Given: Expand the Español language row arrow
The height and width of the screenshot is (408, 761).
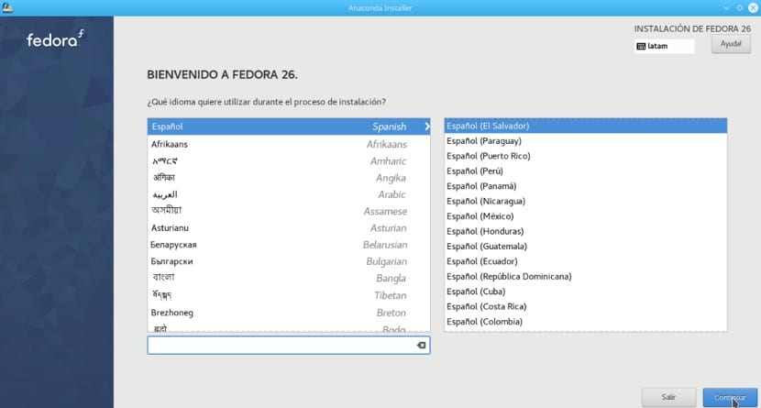Looking at the screenshot, I should point(426,127).
